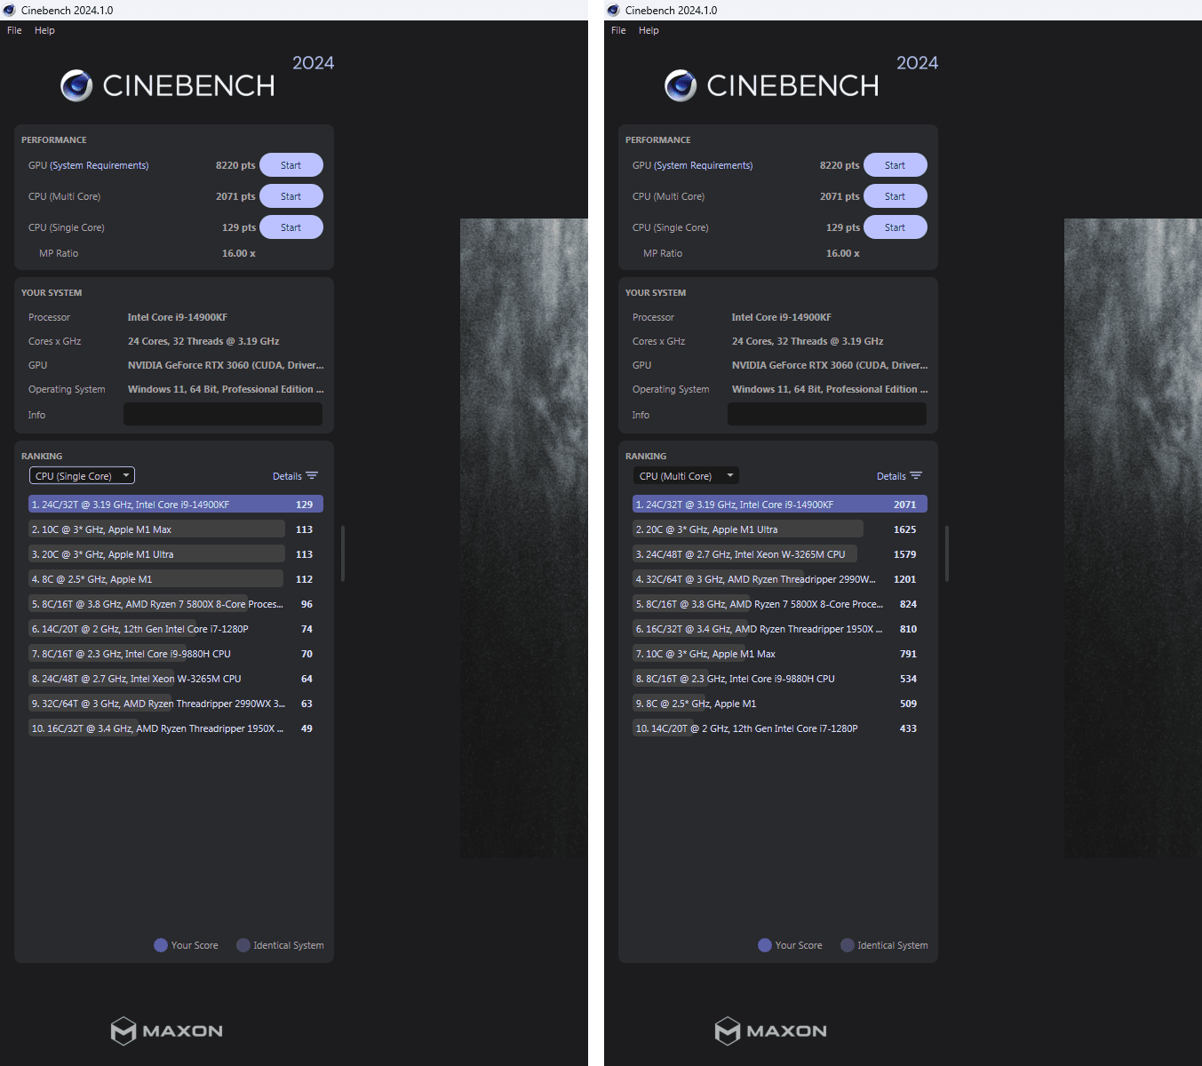Image resolution: width=1202 pixels, height=1066 pixels.
Task: Select the Ryzen 7 5800X row scoring 824
Action: pos(780,604)
